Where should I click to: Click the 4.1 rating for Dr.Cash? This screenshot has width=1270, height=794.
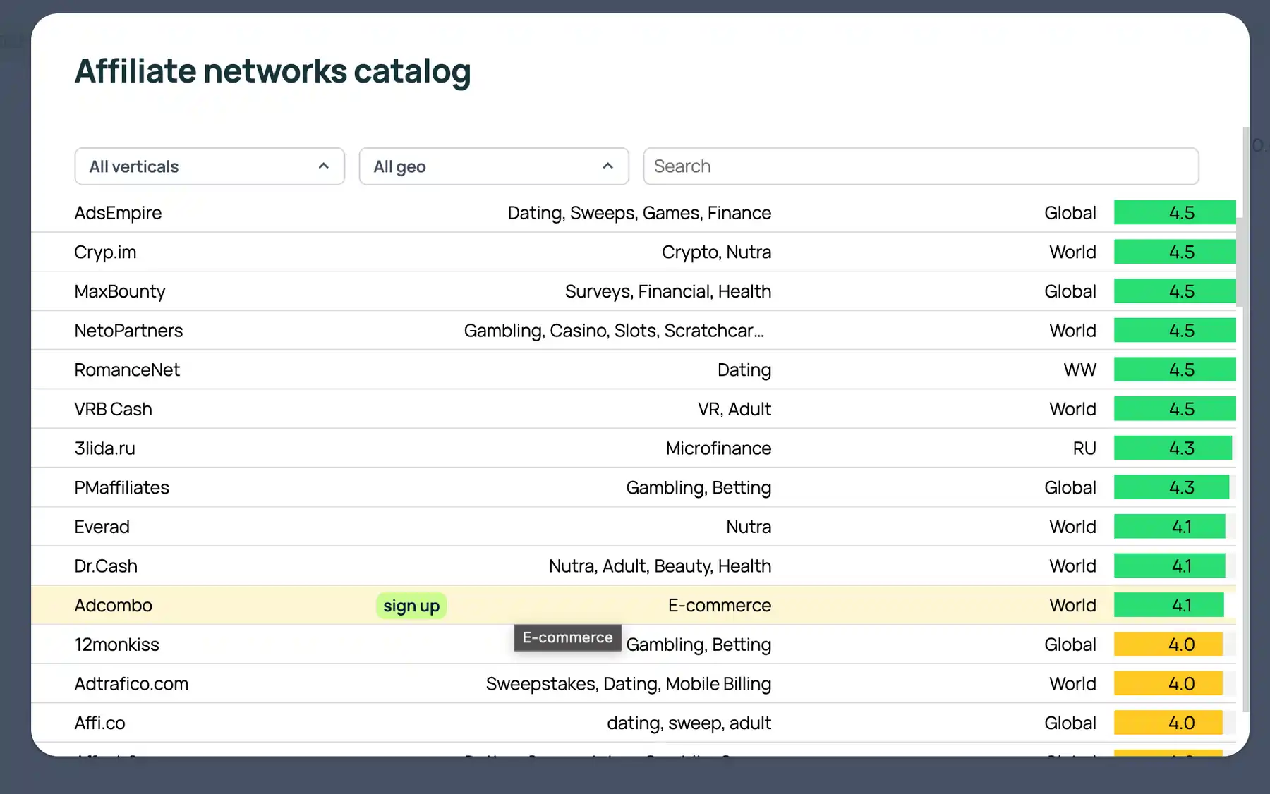[x=1170, y=566]
